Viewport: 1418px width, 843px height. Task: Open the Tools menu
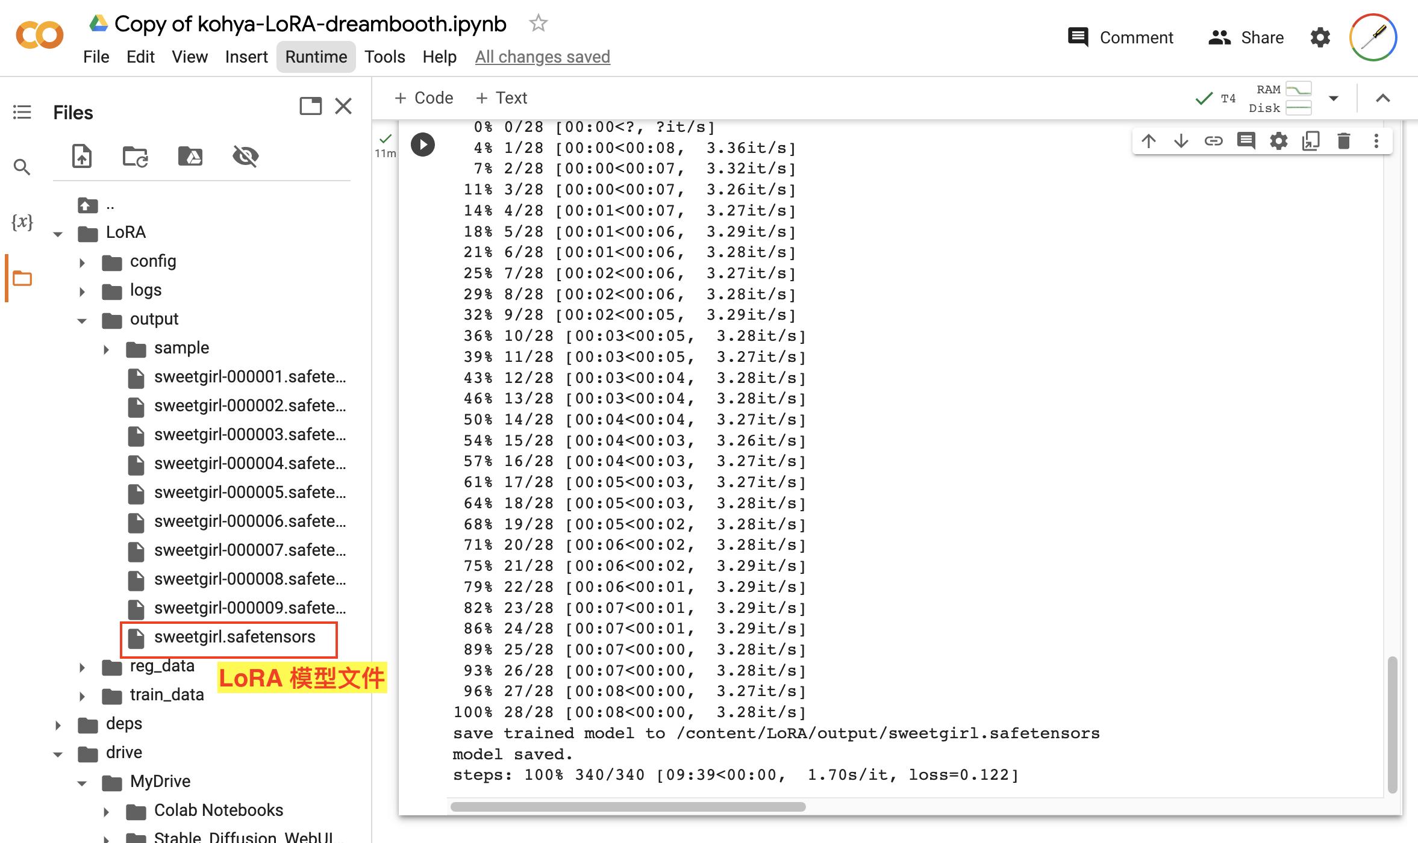[384, 57]
